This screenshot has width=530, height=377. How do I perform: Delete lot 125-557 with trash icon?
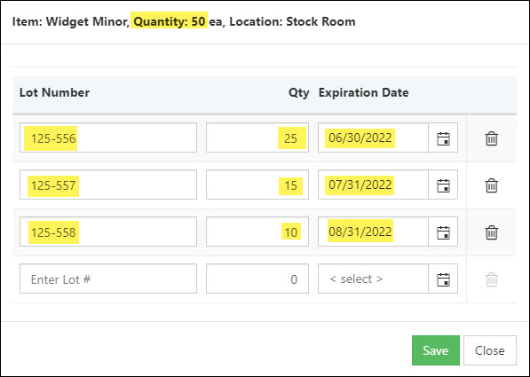click(x=492, y=185)
